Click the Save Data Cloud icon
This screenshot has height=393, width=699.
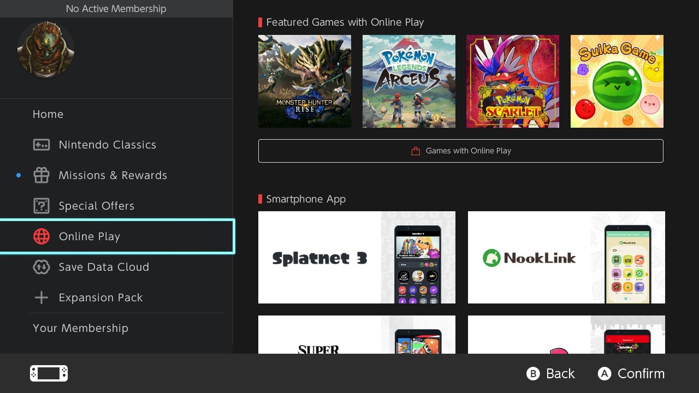(x=42, y=267)
